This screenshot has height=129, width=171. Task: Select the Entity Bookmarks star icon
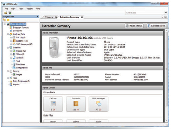tap(11, 81)
